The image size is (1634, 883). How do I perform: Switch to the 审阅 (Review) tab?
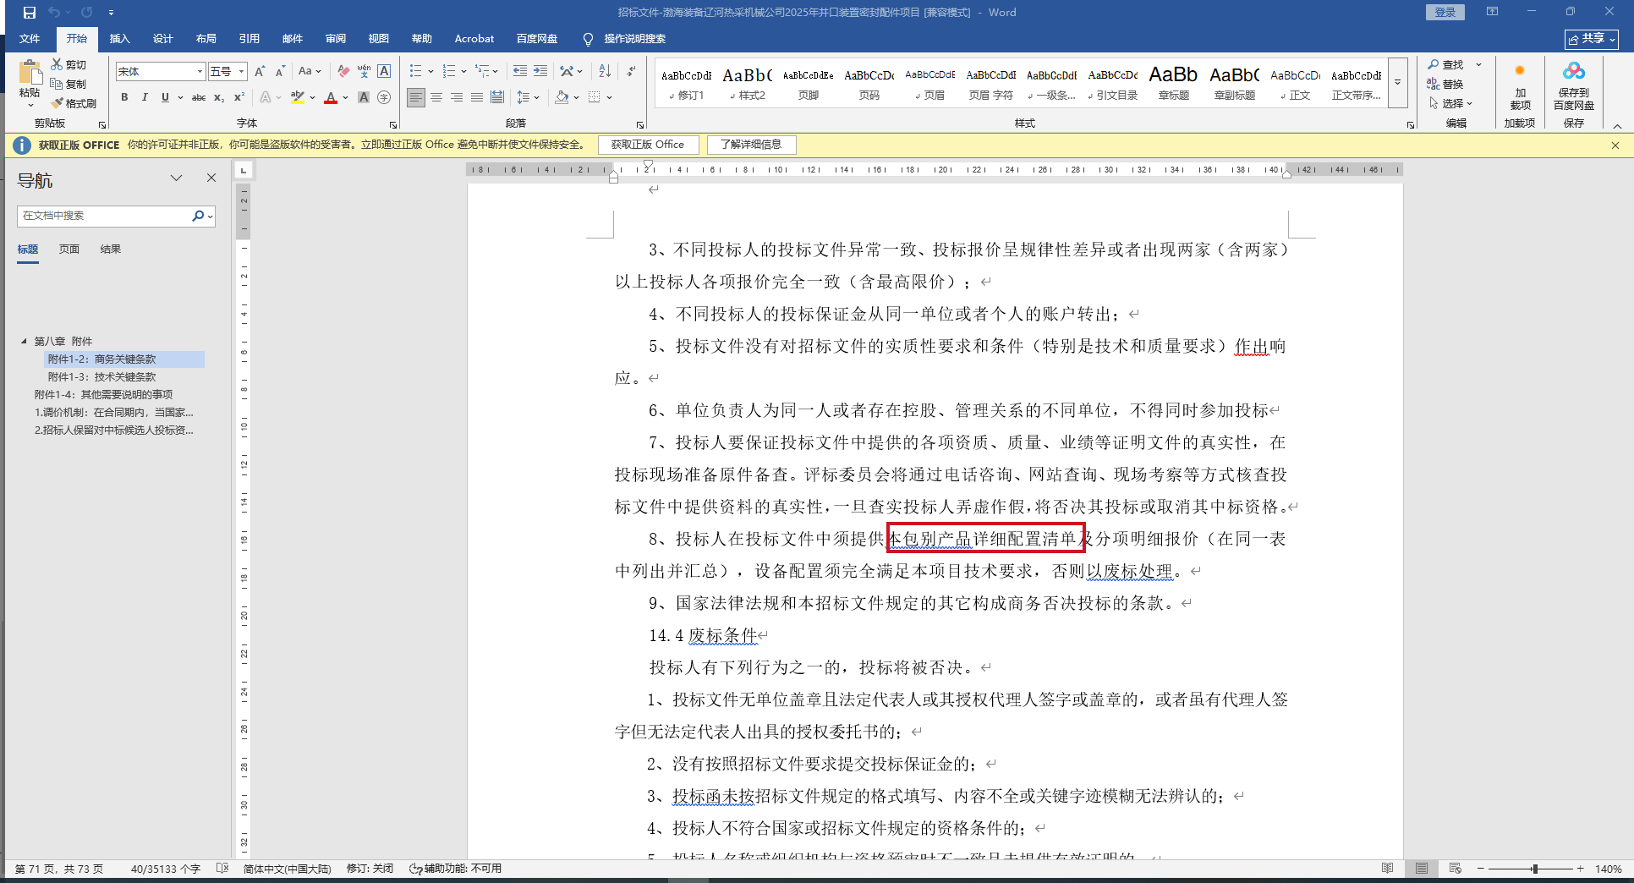336,39
